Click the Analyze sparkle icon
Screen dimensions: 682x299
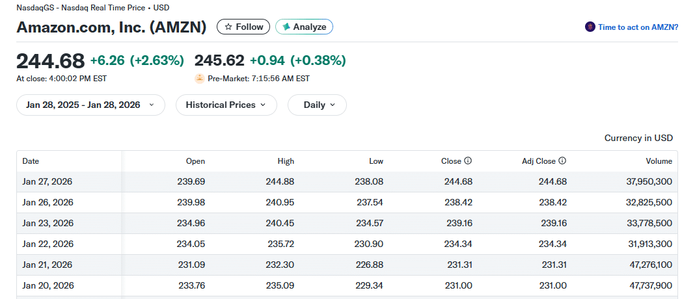(x=286, y=27)
